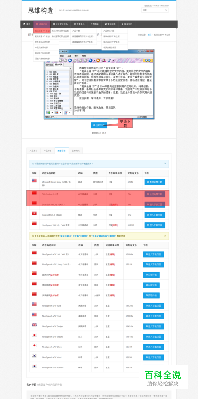
Task: Click 本地免费下载 for Microsoft Mike / Mary
Action: point(154,182)
